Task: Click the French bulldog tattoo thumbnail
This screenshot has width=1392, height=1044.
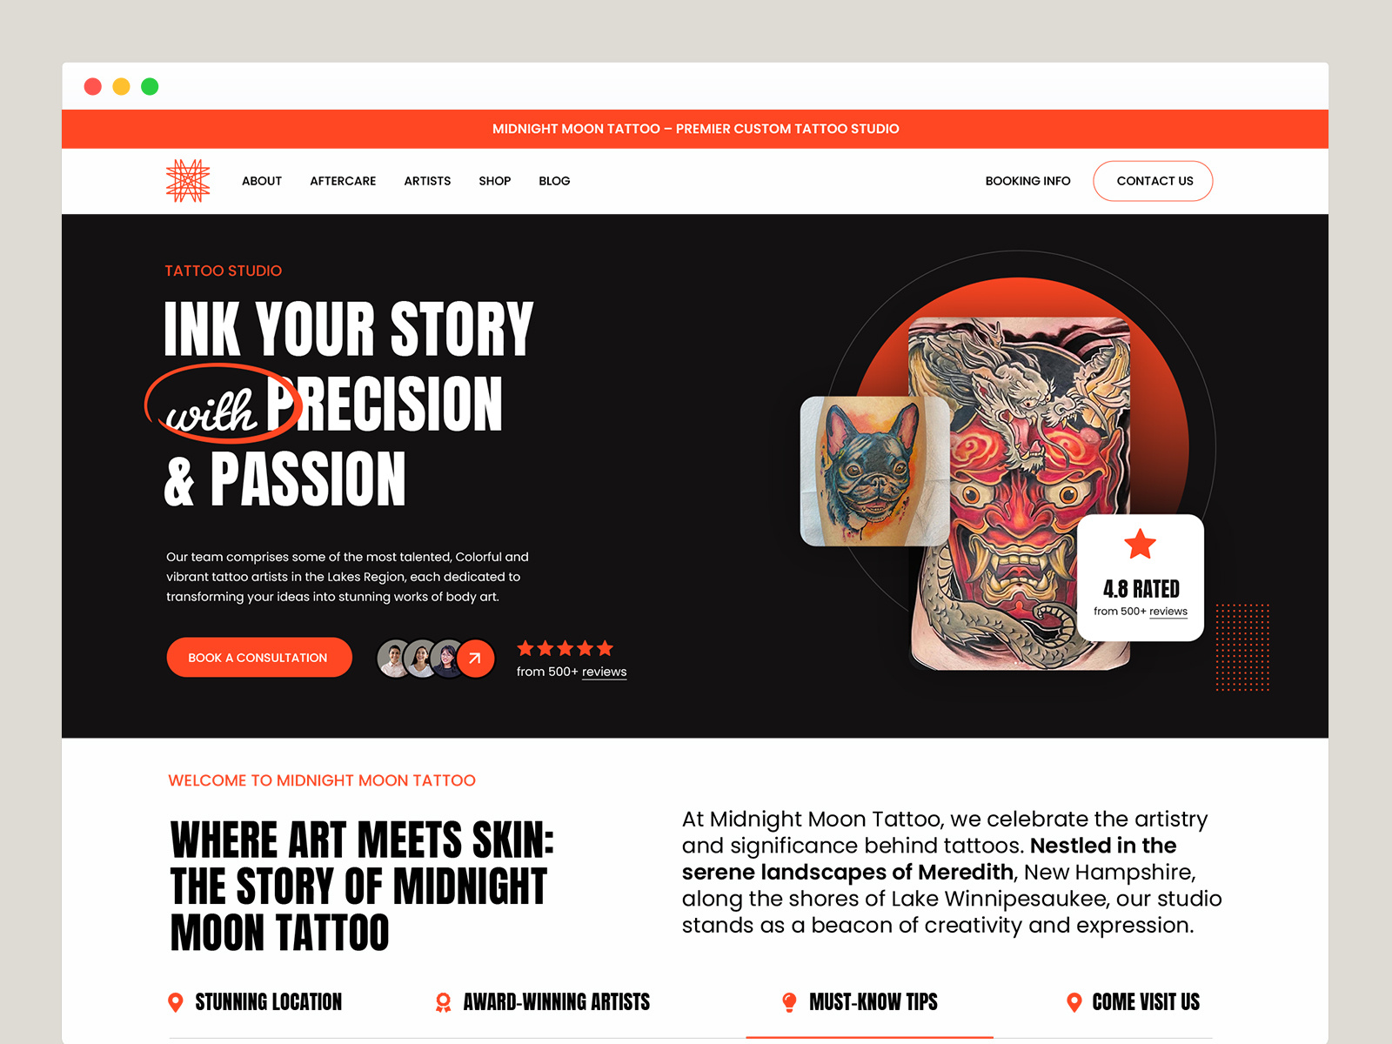Action: [x=874, y=472]
